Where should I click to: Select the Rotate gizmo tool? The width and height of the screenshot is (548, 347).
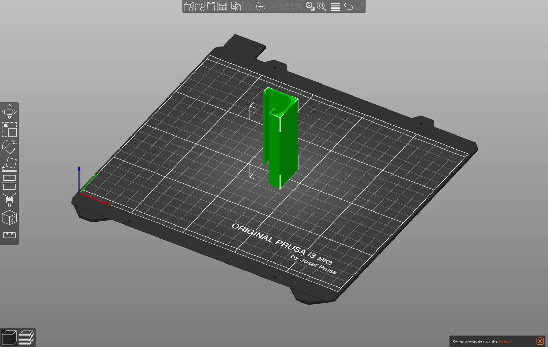pos(9,147)
